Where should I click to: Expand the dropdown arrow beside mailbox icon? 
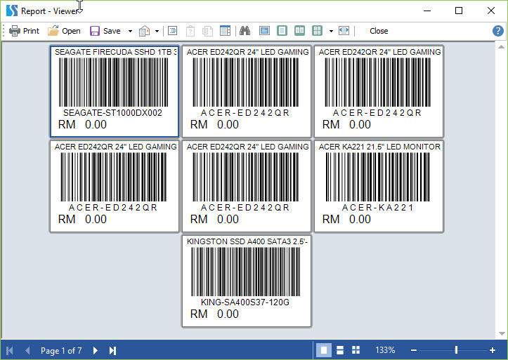157,32
